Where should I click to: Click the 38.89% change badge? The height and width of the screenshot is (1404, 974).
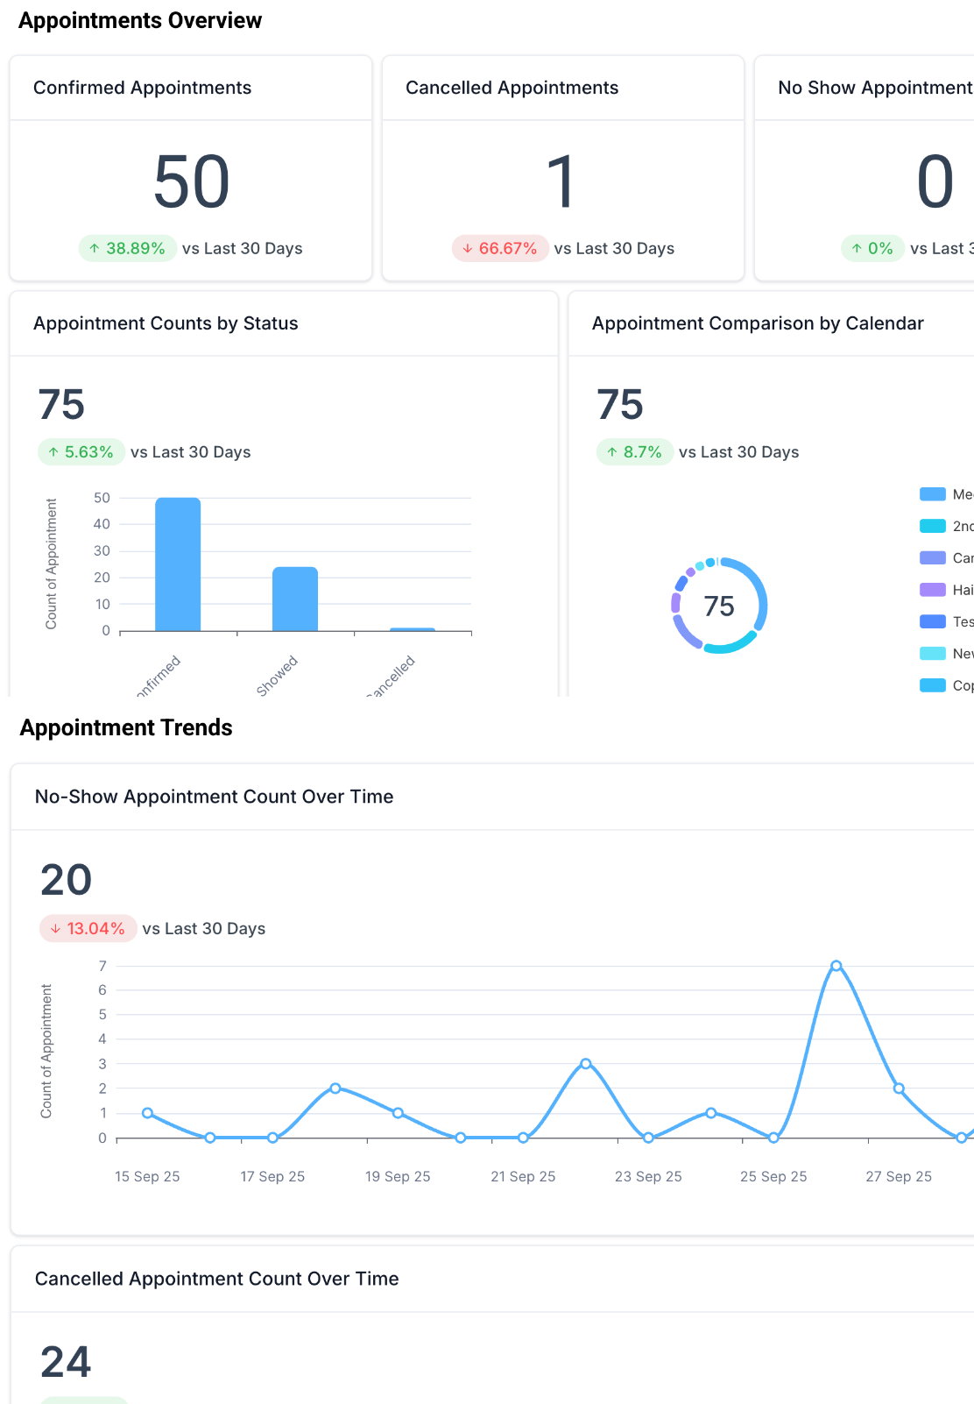point(128,249)
